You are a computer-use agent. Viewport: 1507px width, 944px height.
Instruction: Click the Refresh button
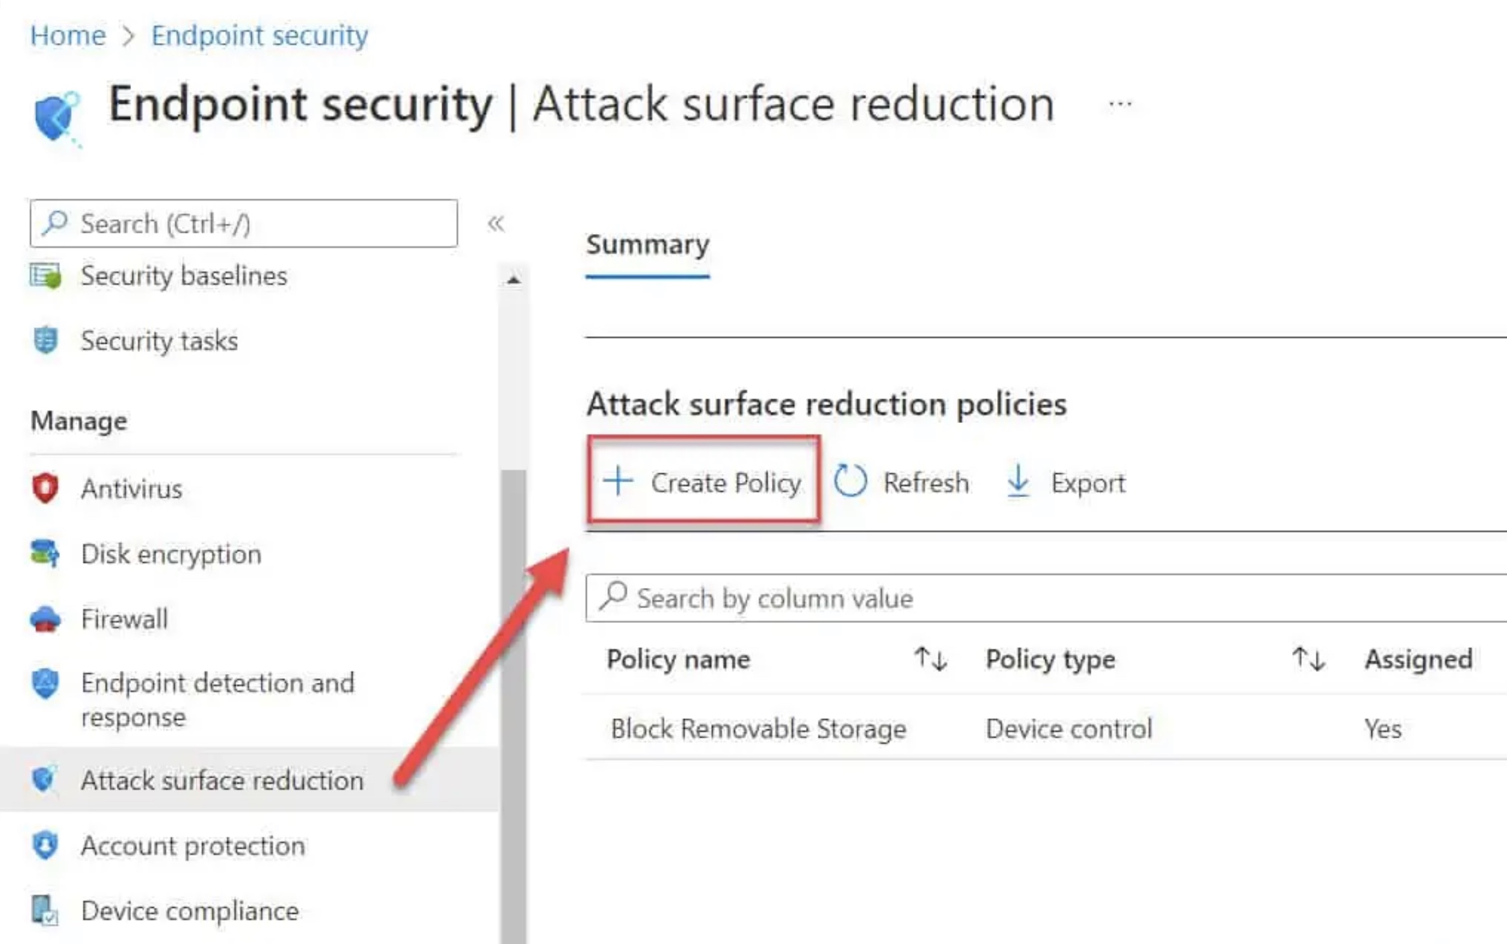pos(902,482)
